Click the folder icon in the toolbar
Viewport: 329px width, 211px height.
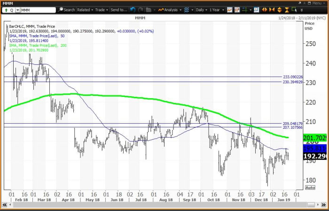[148, 9]
